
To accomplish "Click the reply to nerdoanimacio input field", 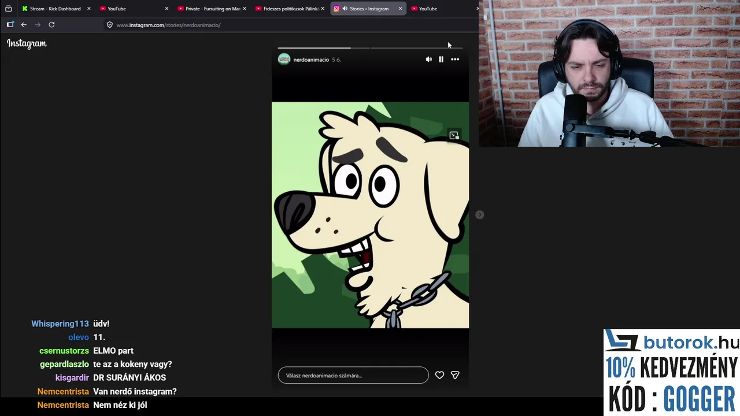I will coord(353,376).
